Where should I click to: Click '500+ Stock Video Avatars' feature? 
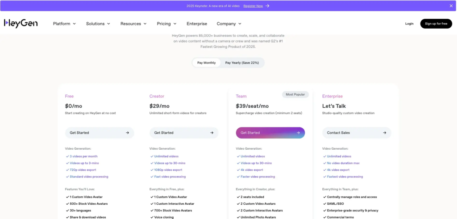click(89, 203)
